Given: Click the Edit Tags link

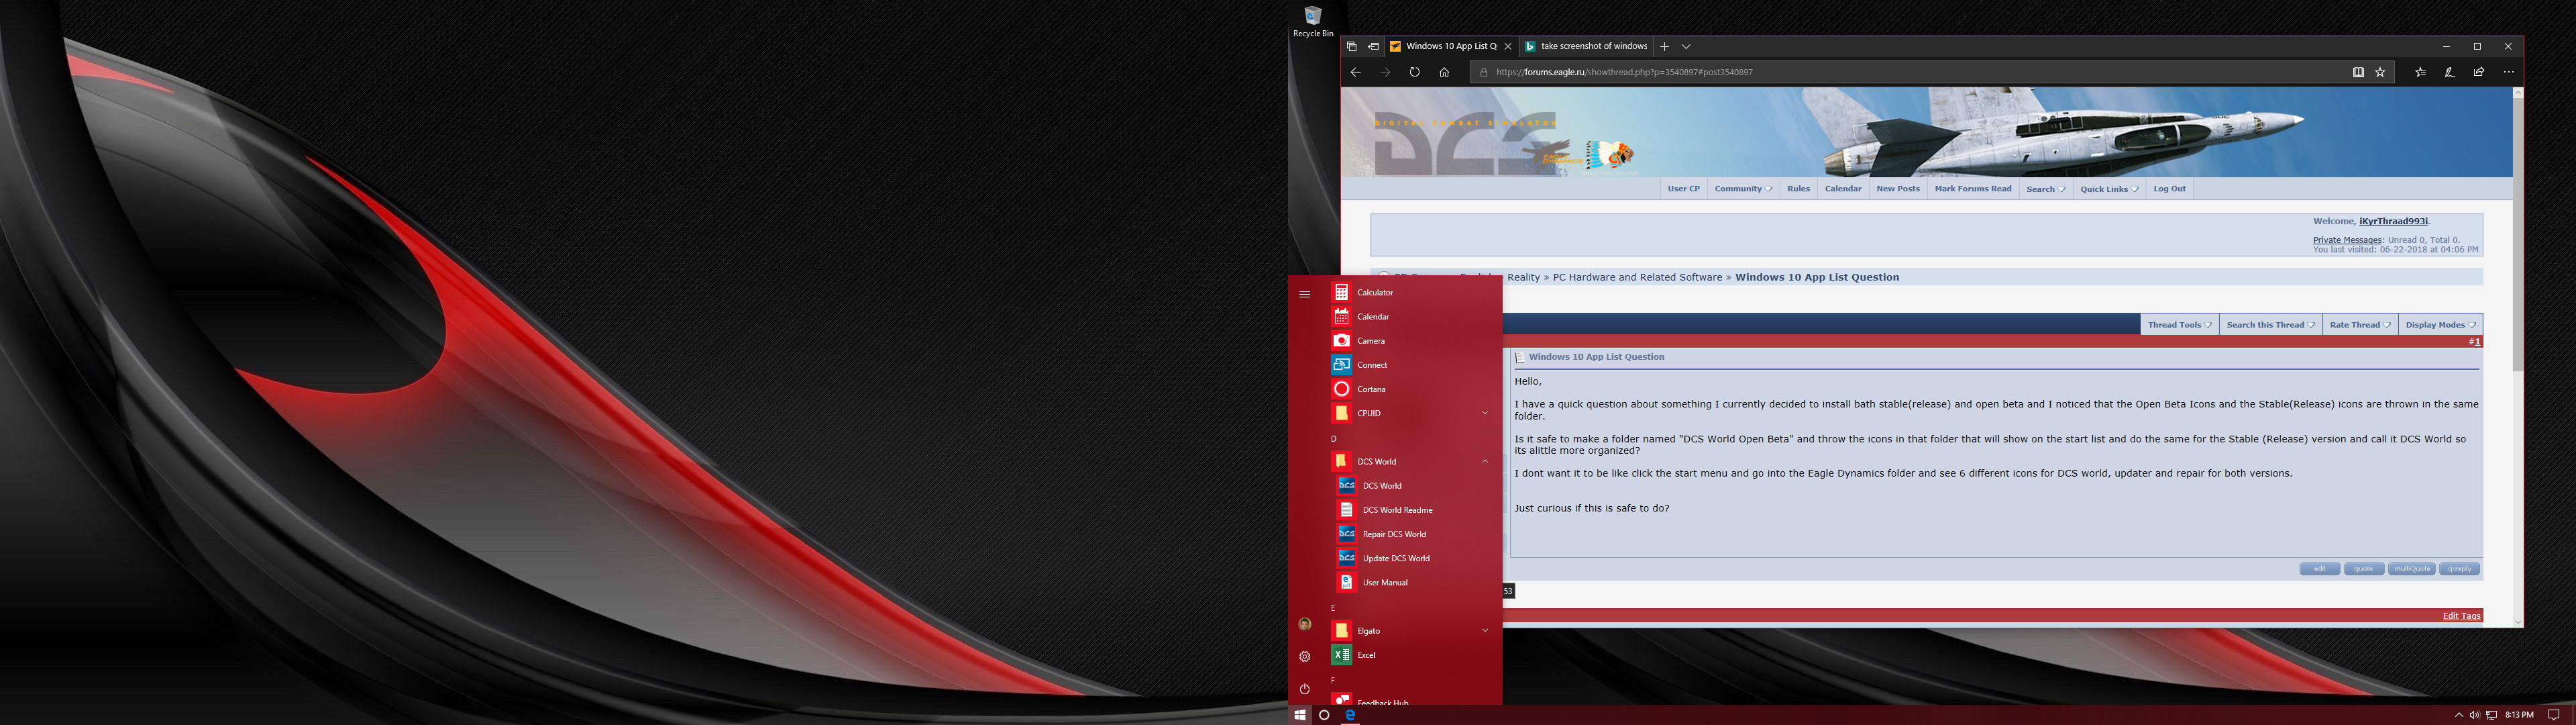Looking at the screenshot, I should click(x=2461, y=616).
